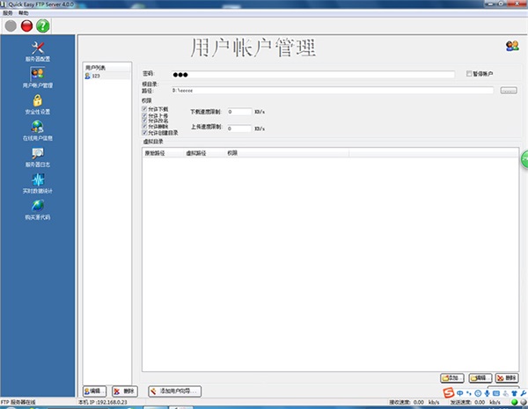Click the green help question mark icon
This screenshot has width=528, height=409.
click(x=43, y=26)
